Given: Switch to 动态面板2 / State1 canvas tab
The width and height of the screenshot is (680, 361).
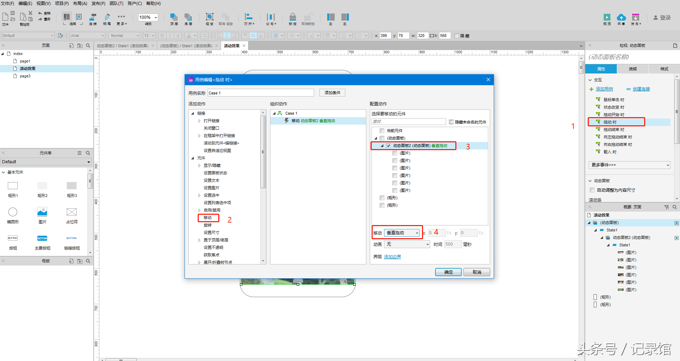Looking at the screenshot, I should tap(123, 46).
